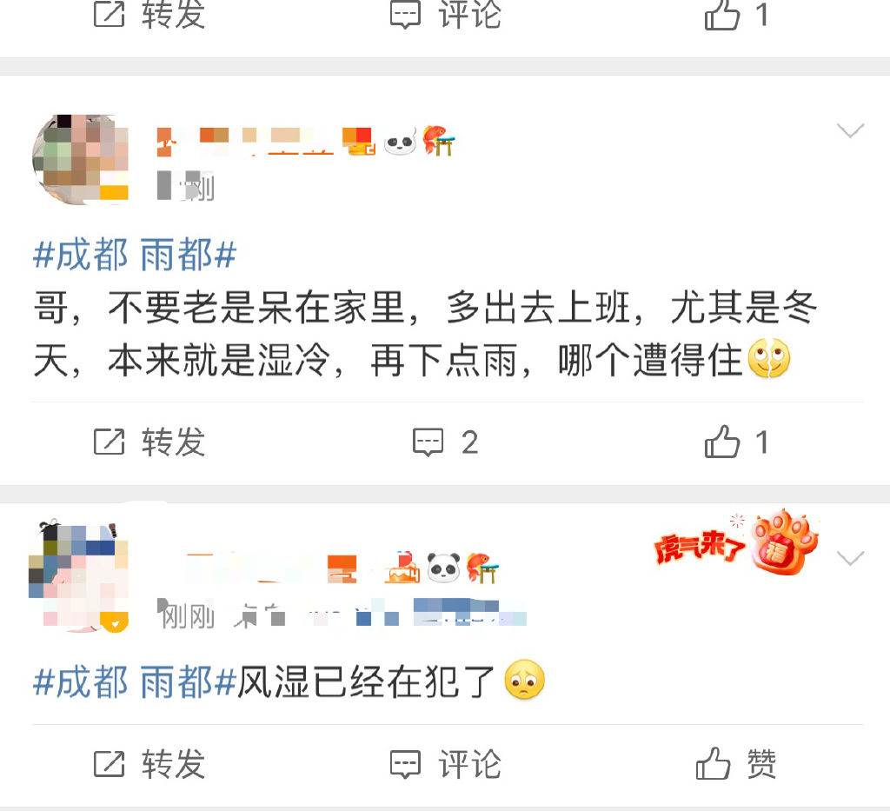Open the #成都 雨都# hashtag in the first post

click(x=135, y=255)
